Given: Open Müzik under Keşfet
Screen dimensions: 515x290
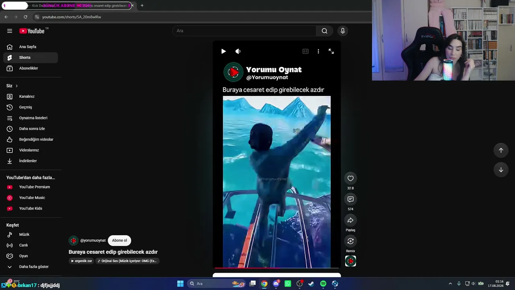Looking at the screenshot, I should point(31,234).
